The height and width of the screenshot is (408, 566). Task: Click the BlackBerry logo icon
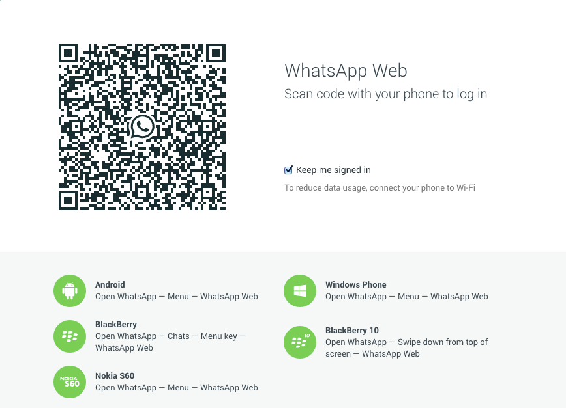pos(70,336)
